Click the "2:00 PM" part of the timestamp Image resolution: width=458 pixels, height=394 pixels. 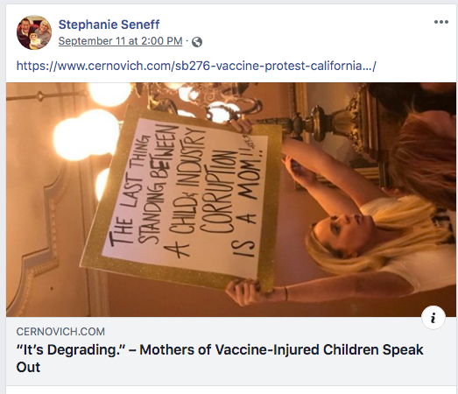pos(162,41)
